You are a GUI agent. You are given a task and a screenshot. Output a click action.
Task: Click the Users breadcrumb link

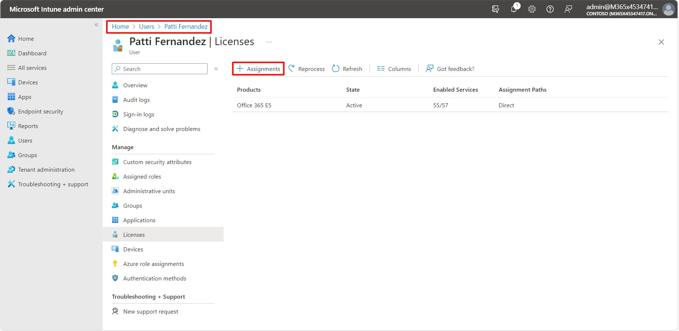tap(147, 27)
